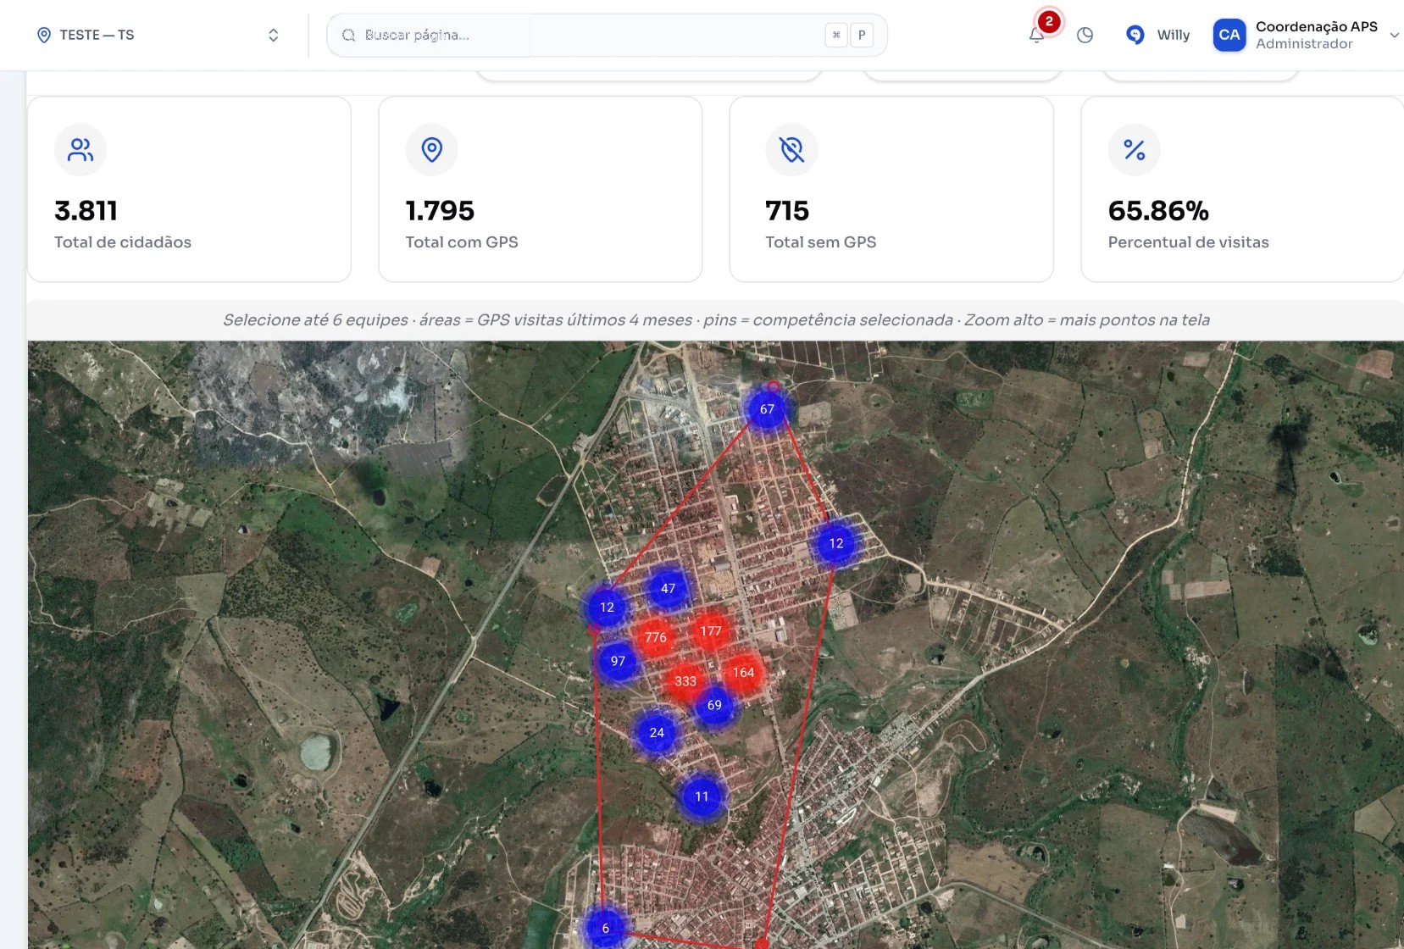The image size is (1404, 949).
Task: Click the magnifier icon in search bar
Action: [348, 35]
